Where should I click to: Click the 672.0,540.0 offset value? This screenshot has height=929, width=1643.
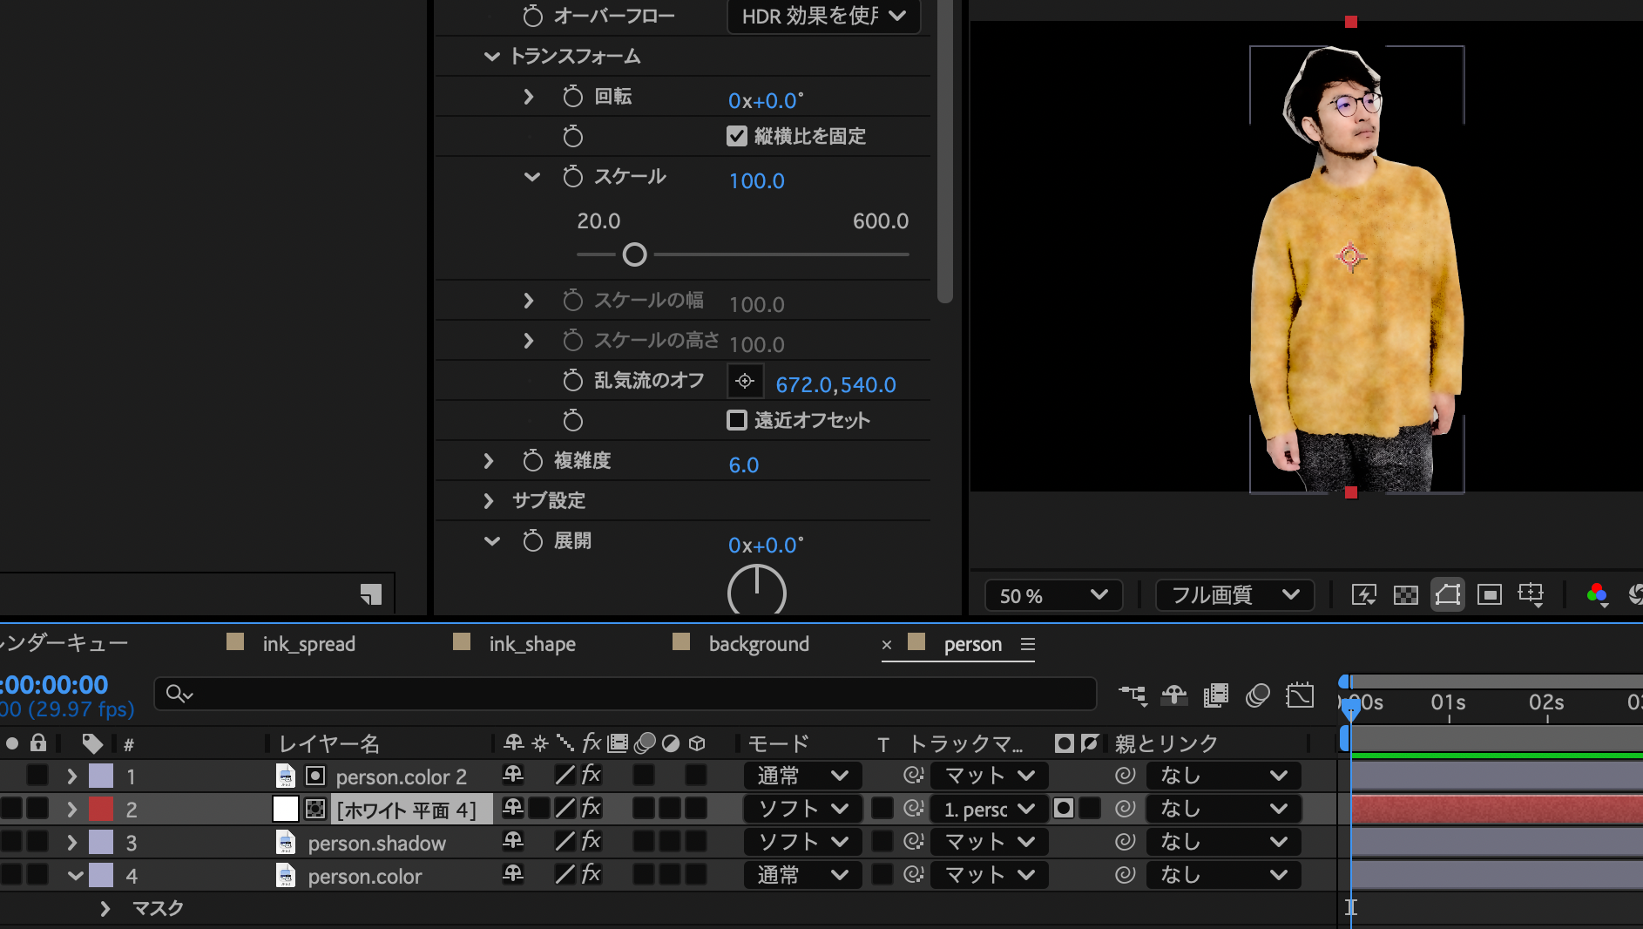[835, 384]
